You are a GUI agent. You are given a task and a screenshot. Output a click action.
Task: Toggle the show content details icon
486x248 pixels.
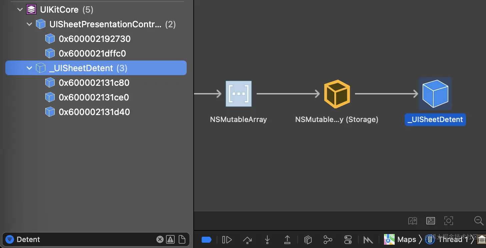coord(431,221)
